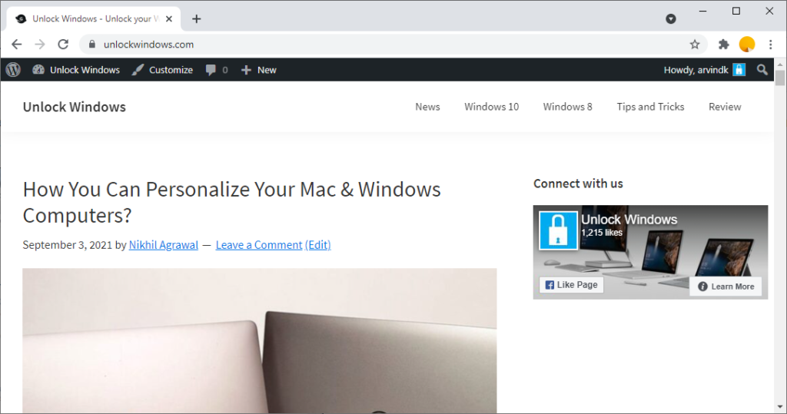Open the Tips and Tricks menu item
This screenshot has height=414, width=787.
(x=650, y=107)
